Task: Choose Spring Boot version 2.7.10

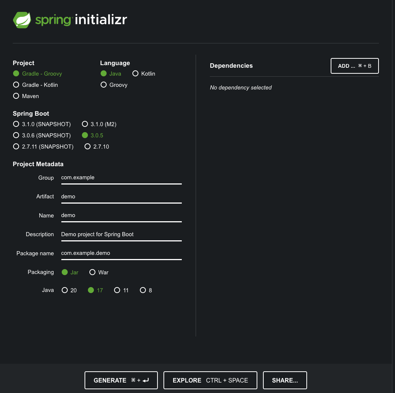Action: [x=97, y=147]
